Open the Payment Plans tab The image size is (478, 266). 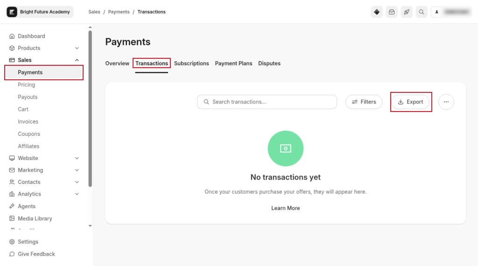point(233,63)
